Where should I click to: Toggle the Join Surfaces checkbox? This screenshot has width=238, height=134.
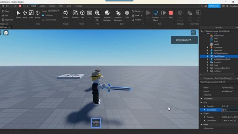coord(43,20)
